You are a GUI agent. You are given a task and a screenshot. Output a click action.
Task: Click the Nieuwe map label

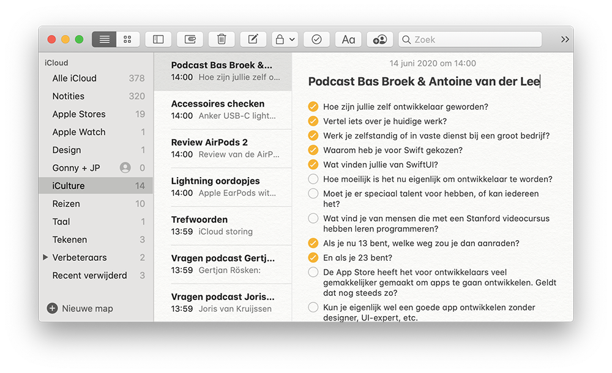(88, 309)
